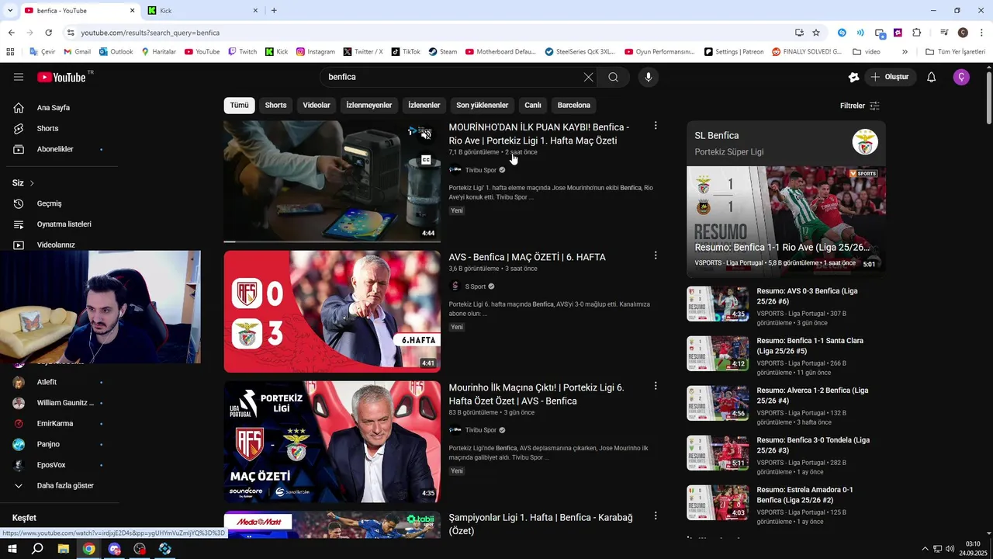The height and width of the screenshot is (559, 993).
Task: Open the Tivibu Spor channel under Rio Ave video
Action: [x=480, y=170]
